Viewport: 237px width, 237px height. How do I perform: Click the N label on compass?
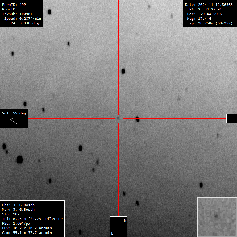[125, 220]
